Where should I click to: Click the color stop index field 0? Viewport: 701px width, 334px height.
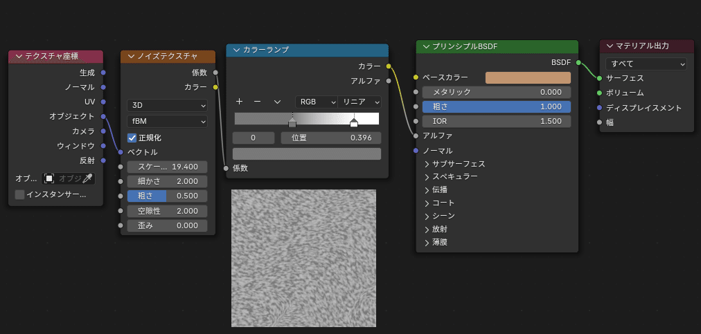point(254,138)
